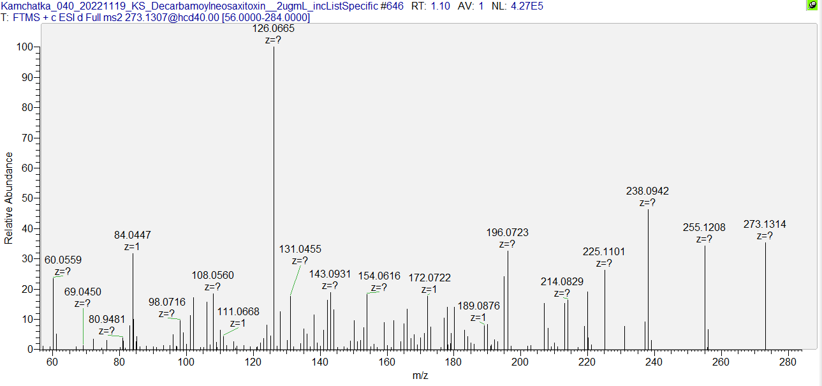The width and height of the screenshot is (822, 386).
Task: Click the 84.0447 peak label
Action: coord(133,235)
